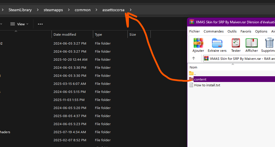The image size is (275, 147).
Task: Expand chevron between common and assettocorsa
Action: (96, 10)
